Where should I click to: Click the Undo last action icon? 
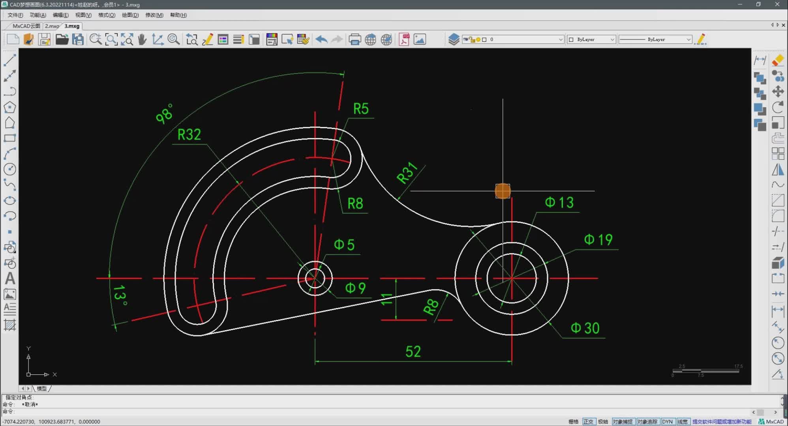321,39
